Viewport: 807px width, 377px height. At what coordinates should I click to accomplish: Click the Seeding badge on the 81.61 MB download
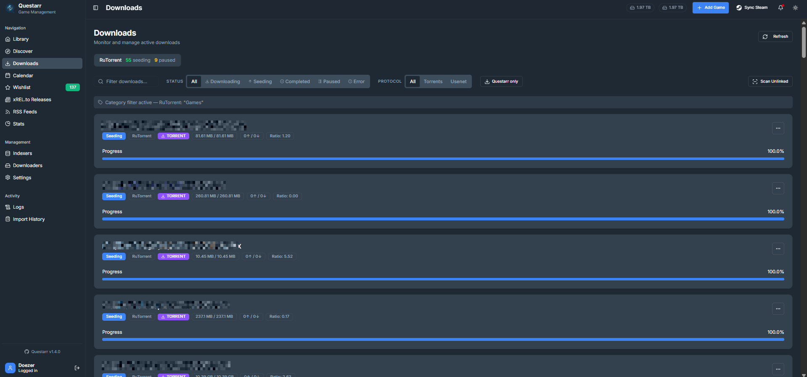[114, 136]
